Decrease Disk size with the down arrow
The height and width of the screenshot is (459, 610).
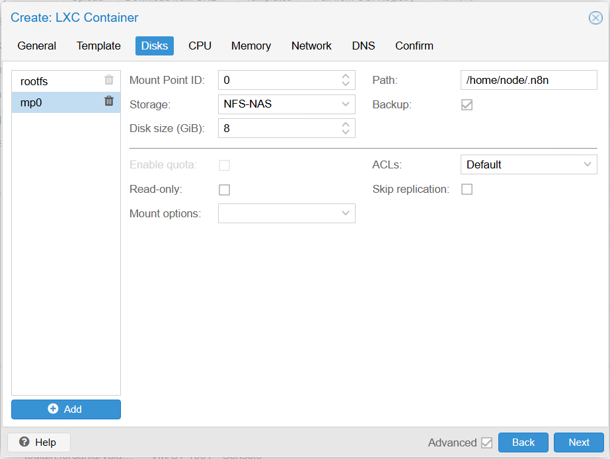tap(345, 132)
